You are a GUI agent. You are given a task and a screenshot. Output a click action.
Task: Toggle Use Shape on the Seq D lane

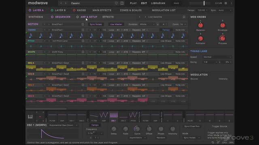tap(166, 96)
